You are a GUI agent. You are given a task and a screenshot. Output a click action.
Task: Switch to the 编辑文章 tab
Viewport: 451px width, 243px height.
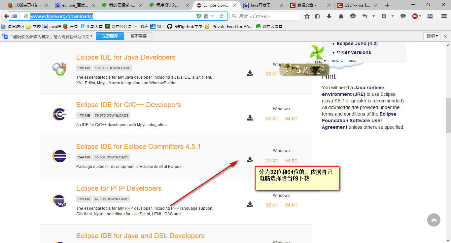click(310, 5)
